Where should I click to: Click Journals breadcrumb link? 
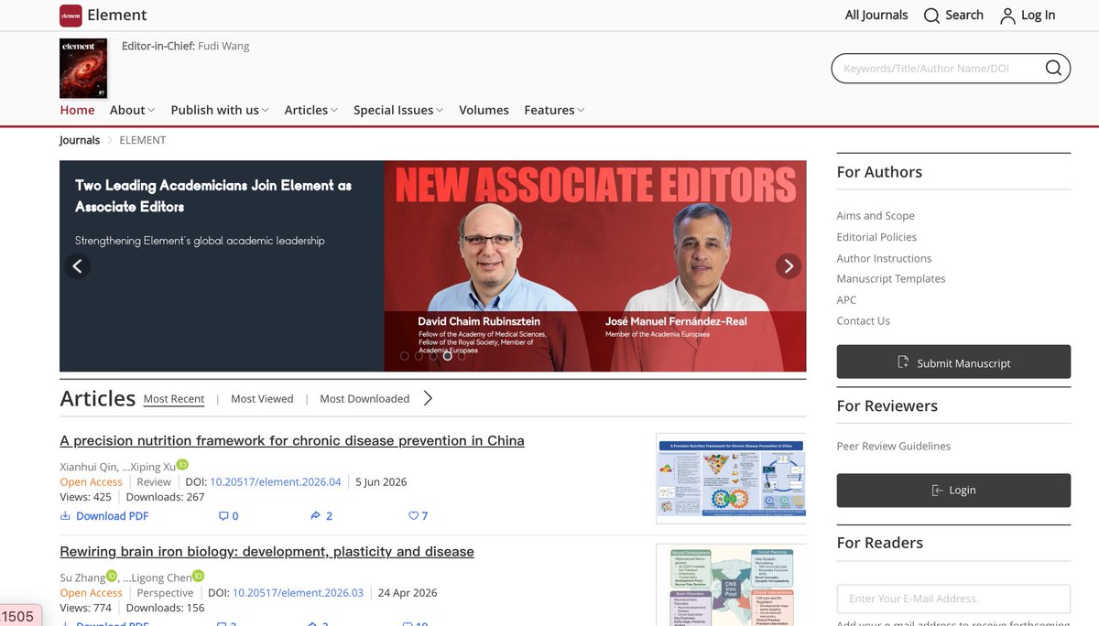(80, 140)
